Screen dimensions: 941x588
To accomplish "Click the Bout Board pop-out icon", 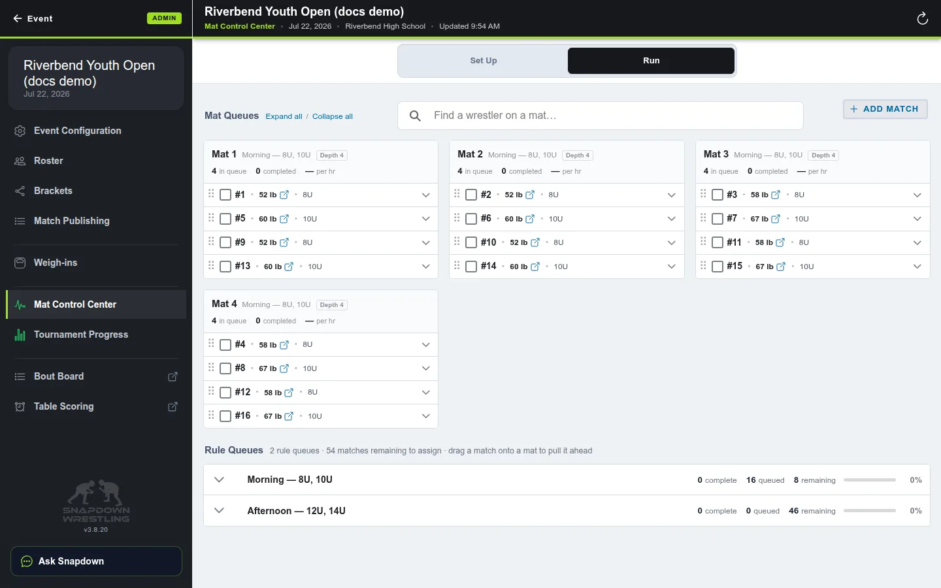I will click(173, 376).
